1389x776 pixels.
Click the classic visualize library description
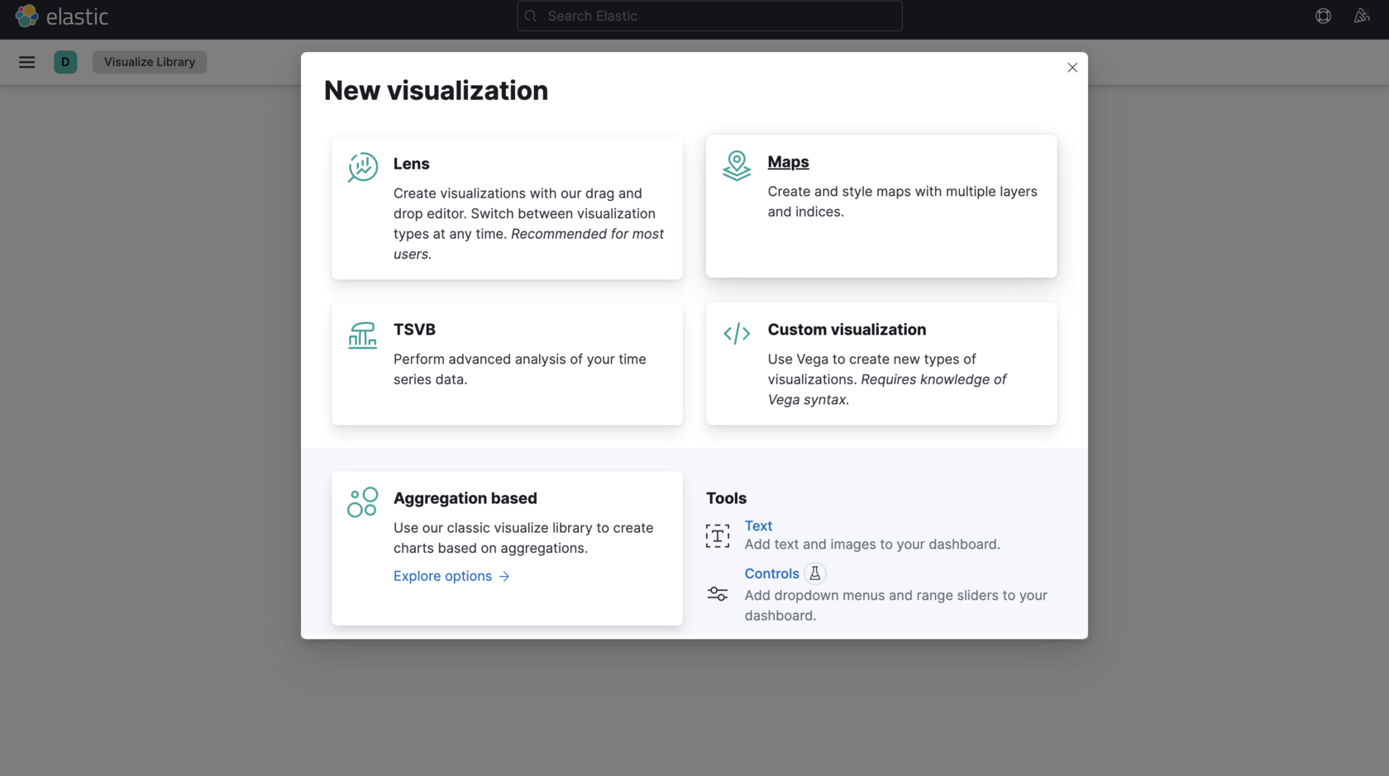523,538
